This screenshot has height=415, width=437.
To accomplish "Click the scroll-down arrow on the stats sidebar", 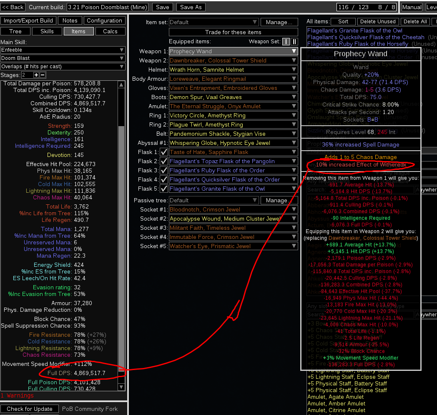I will [x=121, y=387].
